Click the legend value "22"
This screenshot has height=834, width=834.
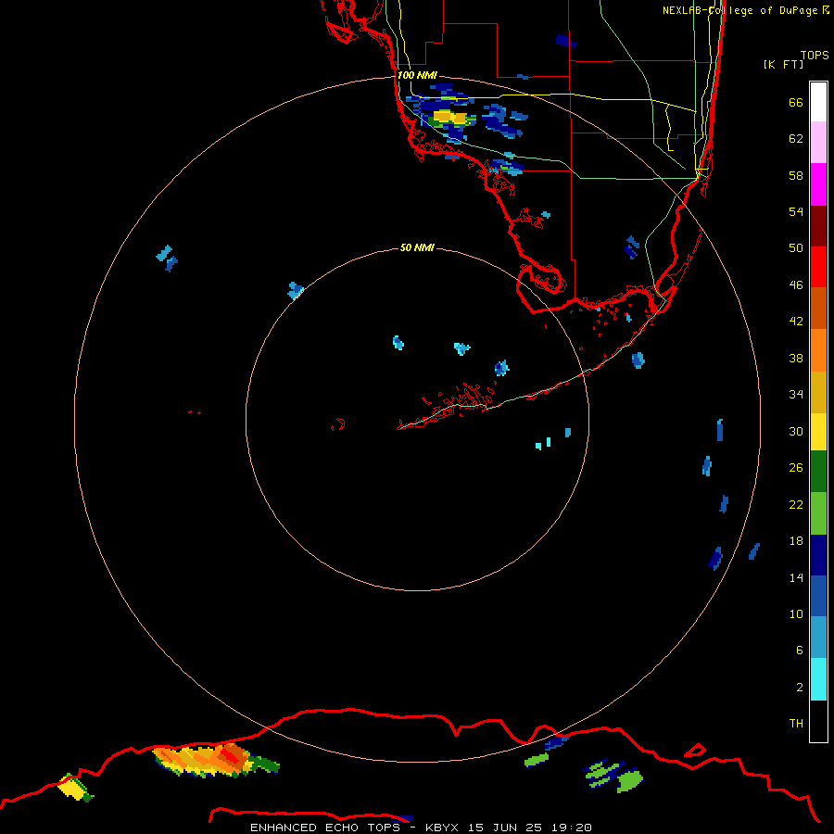pyautogui.click(x=796, y=505)
